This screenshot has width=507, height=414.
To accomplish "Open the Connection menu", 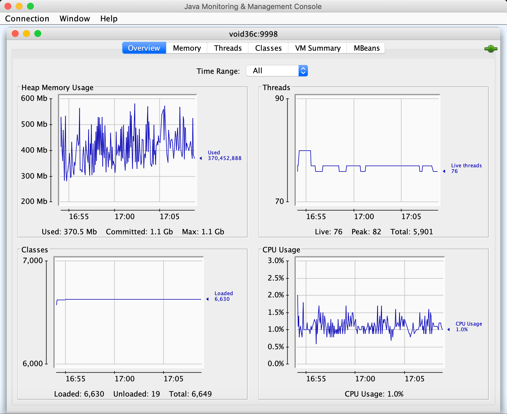I will (x=27, y=19).
